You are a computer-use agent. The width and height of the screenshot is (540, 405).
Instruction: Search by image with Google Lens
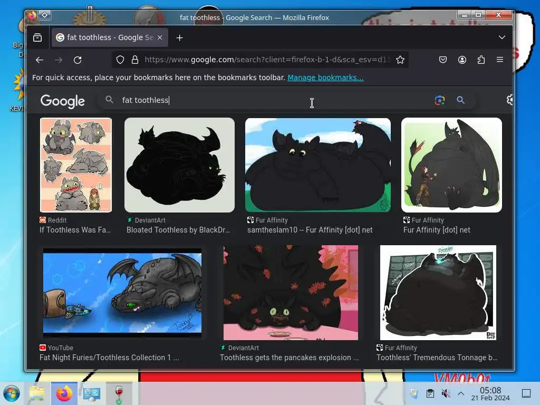(x=439, y=100)
